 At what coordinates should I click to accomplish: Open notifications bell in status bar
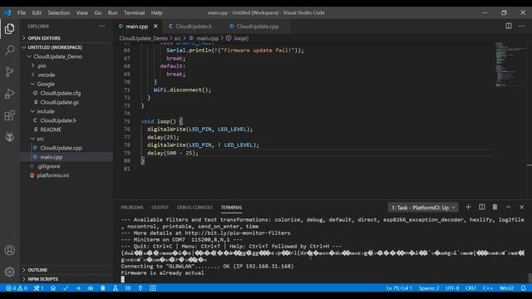523,288
